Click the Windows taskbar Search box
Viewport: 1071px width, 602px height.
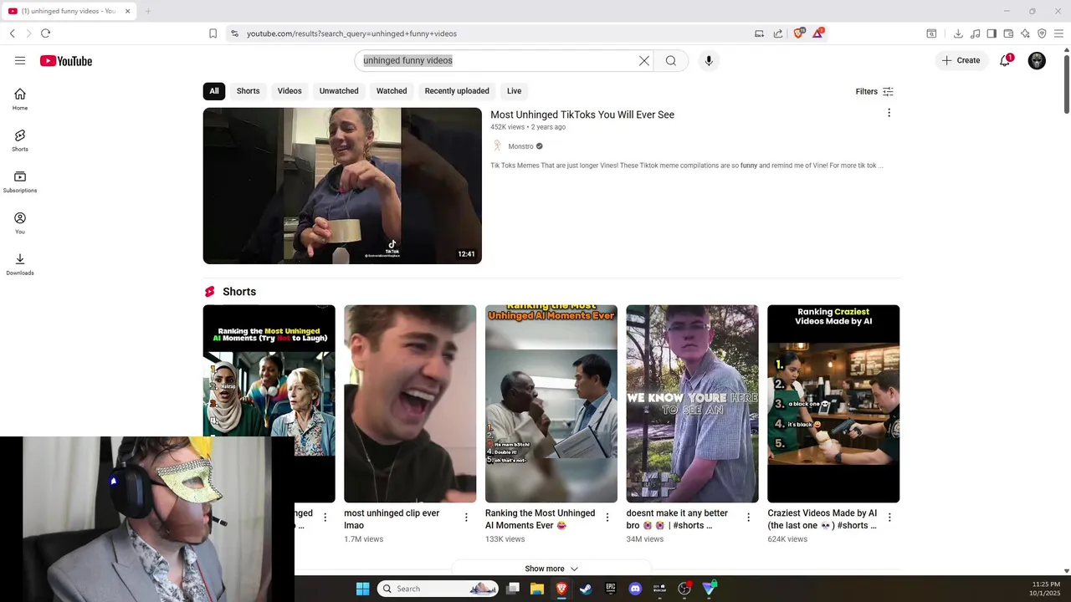pyautogui.click(x=438, y=589)
